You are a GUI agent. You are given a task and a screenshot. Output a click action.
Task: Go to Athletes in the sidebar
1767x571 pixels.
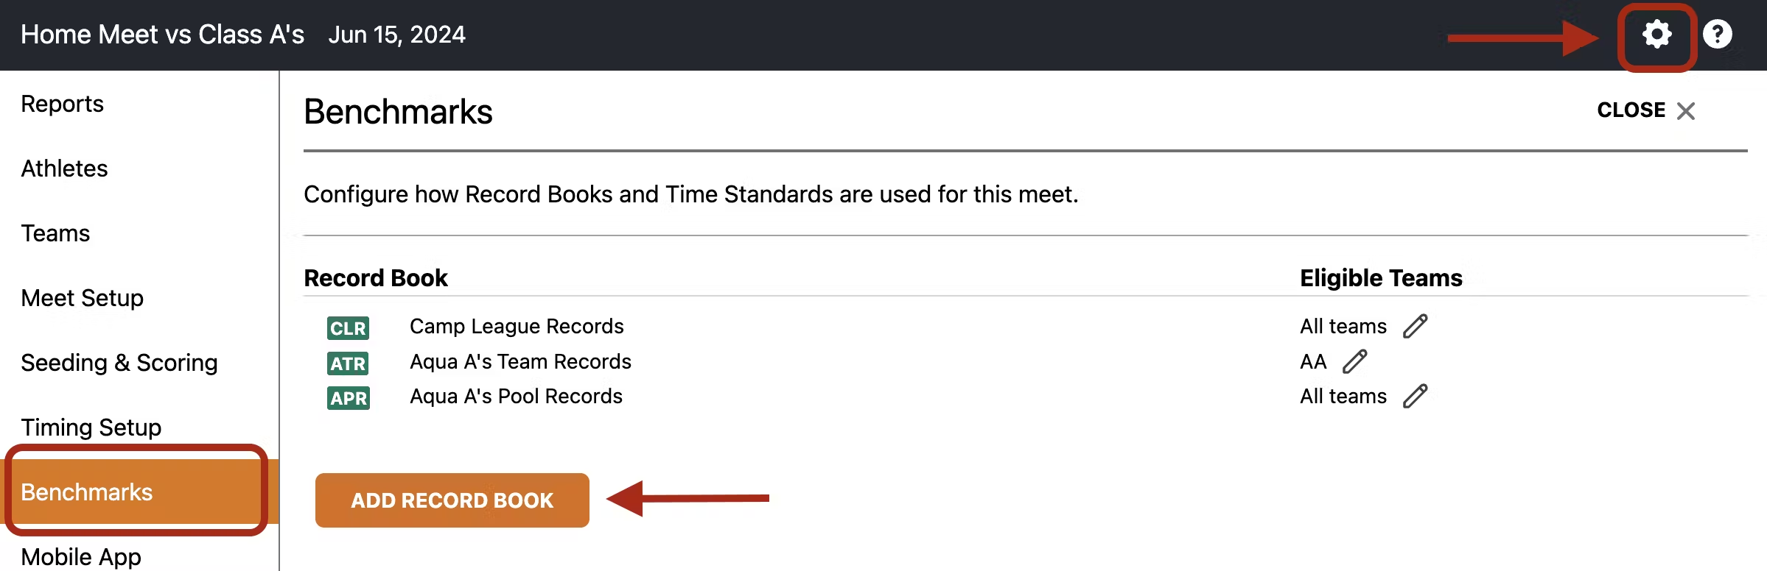coord(65,169)
